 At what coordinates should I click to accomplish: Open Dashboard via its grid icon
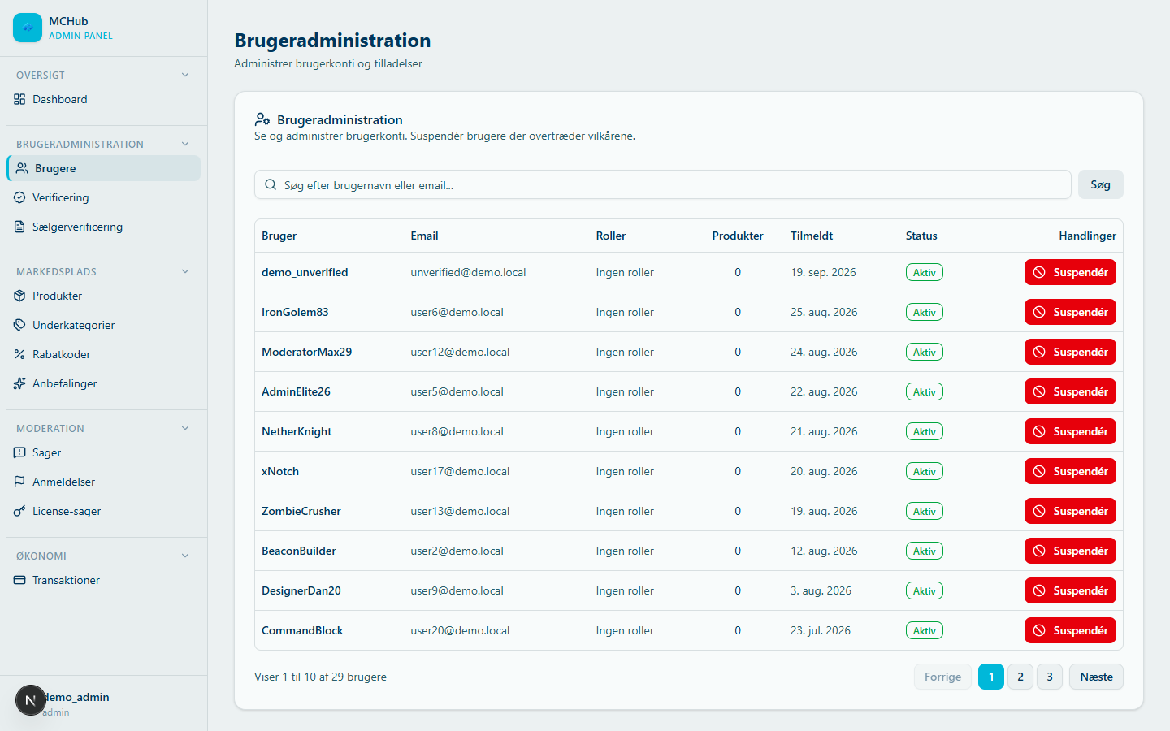click(x=19, y=99)
